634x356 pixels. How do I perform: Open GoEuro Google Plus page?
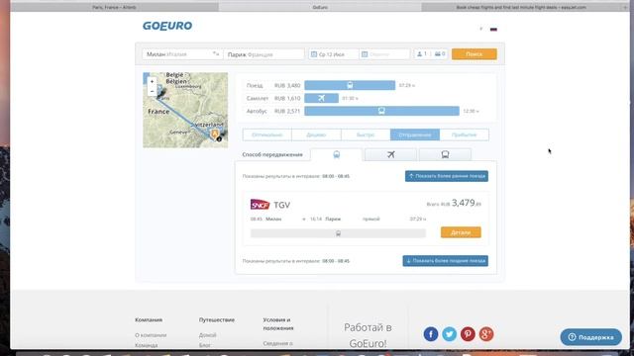pyautogui.click(x=486, y=334)
